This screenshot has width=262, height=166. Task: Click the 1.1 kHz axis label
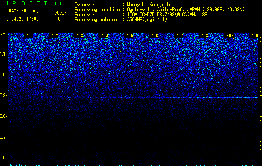[x=4, y=54]
